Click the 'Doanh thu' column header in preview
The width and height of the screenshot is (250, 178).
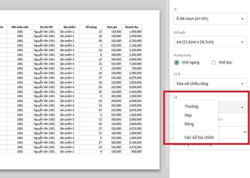tap(132, 27)
